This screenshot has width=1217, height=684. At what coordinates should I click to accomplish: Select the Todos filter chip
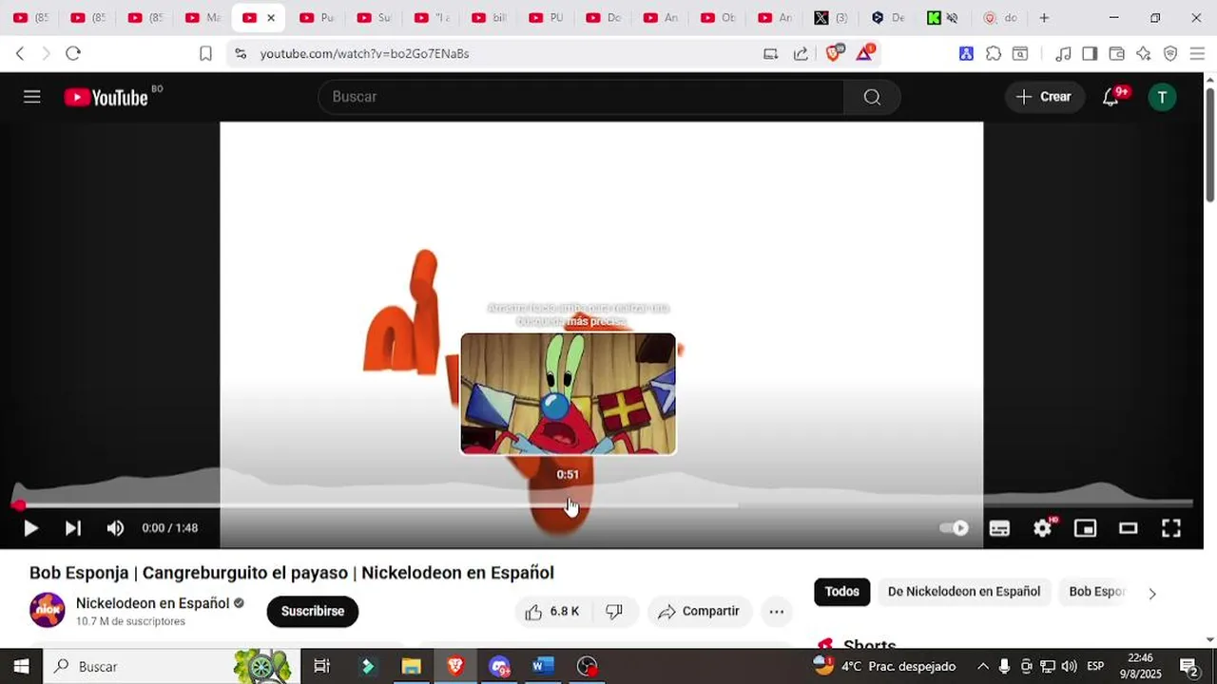click(841, 592)
